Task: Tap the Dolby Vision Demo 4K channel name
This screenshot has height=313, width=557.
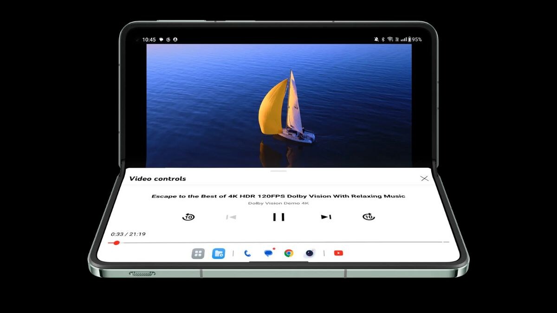Action: pos(278,203)
